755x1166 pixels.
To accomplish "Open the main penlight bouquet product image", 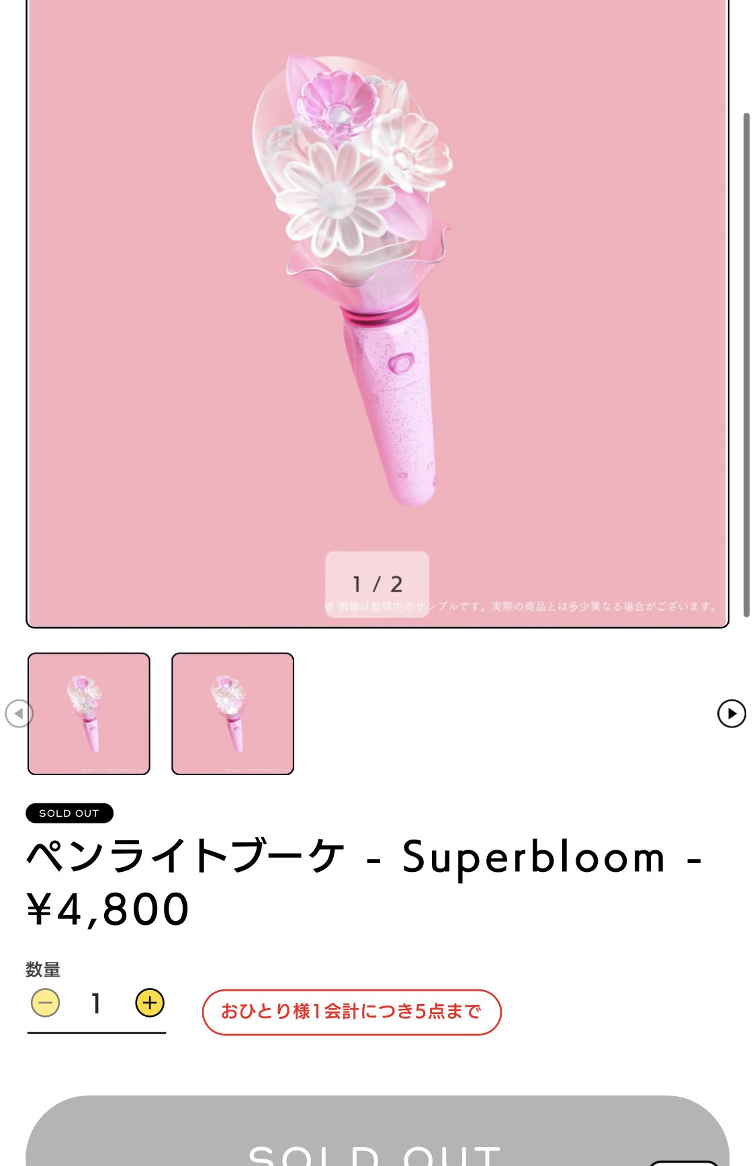I will (x=377, y=313).
